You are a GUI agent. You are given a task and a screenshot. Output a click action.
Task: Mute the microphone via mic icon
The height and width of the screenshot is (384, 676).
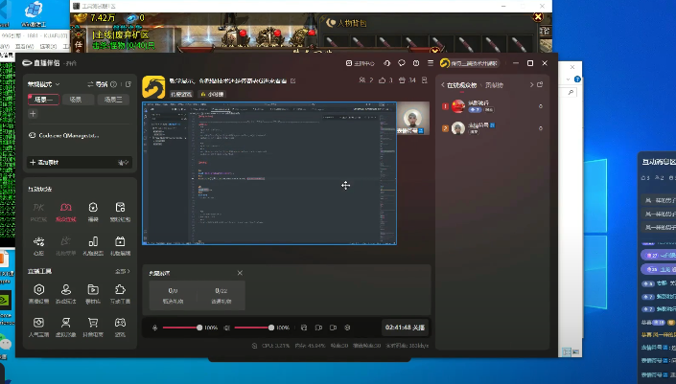pyautogui.click(x=154, y=327)
